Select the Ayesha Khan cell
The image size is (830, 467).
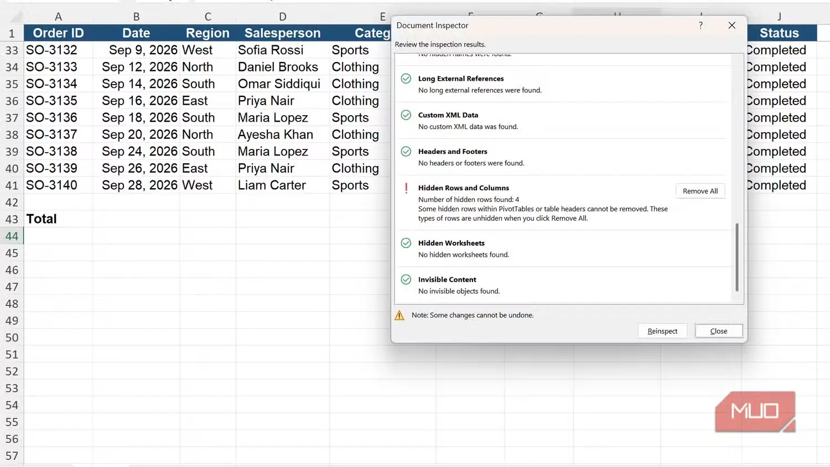coord(283,134)
